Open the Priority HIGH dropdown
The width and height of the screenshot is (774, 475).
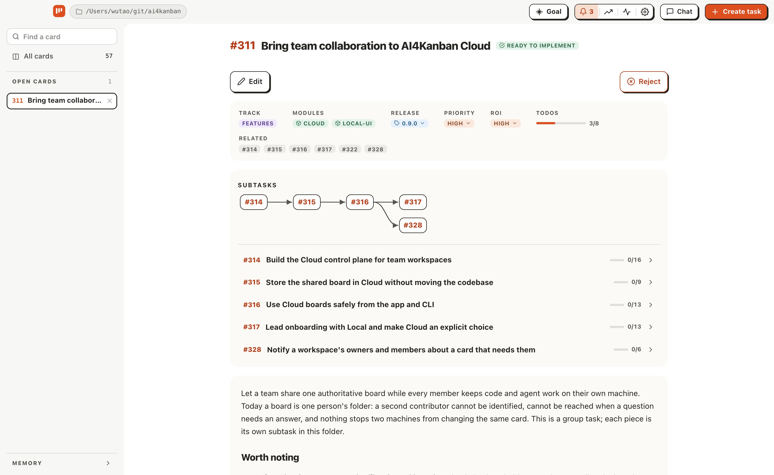(x=459, y=123)
